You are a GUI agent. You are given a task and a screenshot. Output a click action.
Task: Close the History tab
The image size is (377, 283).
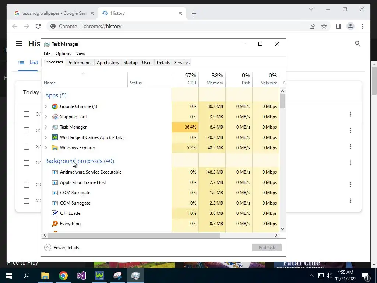[x=180, y=13]
